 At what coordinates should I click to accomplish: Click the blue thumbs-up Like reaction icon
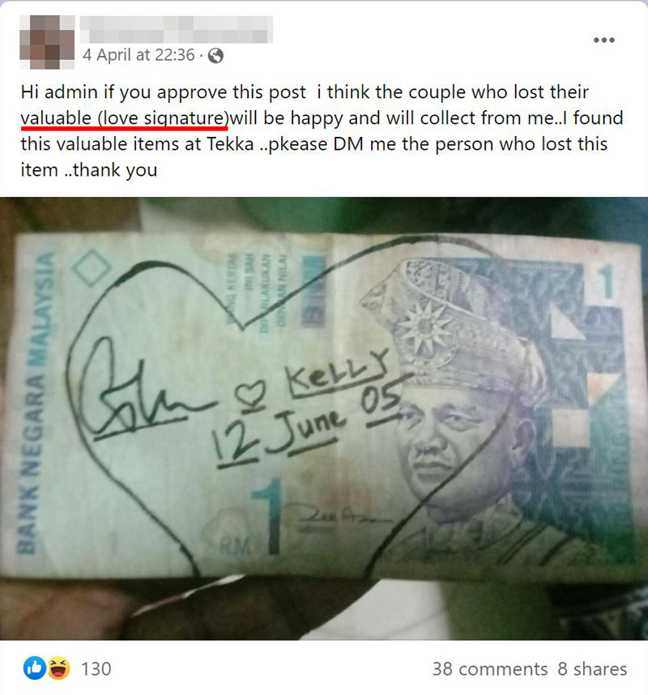coord(35,668)
